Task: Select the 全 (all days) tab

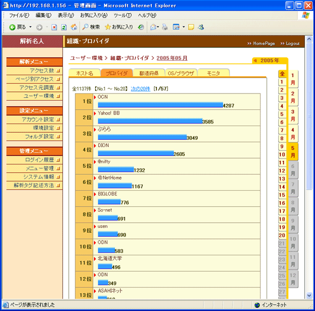Action: [x=282, y=74]
